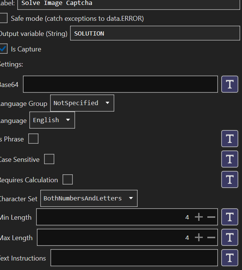Click the T icon next to Max Length
Viewport: 242px width, 270px height.
coord(230,237)
